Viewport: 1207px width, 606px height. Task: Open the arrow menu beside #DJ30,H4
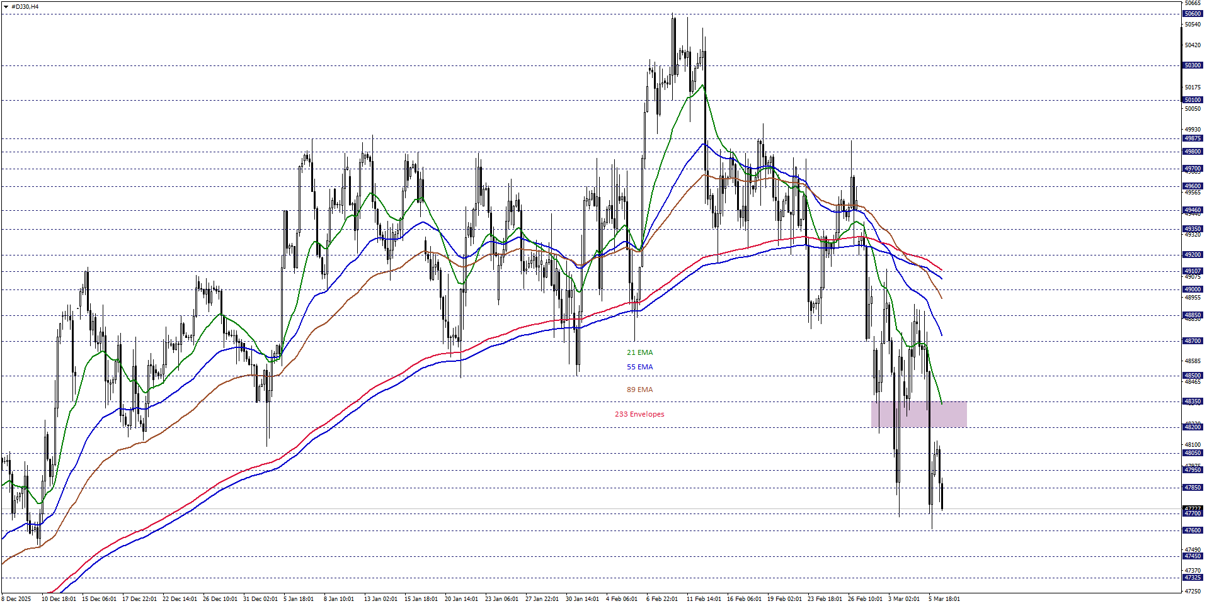[6, 6]
